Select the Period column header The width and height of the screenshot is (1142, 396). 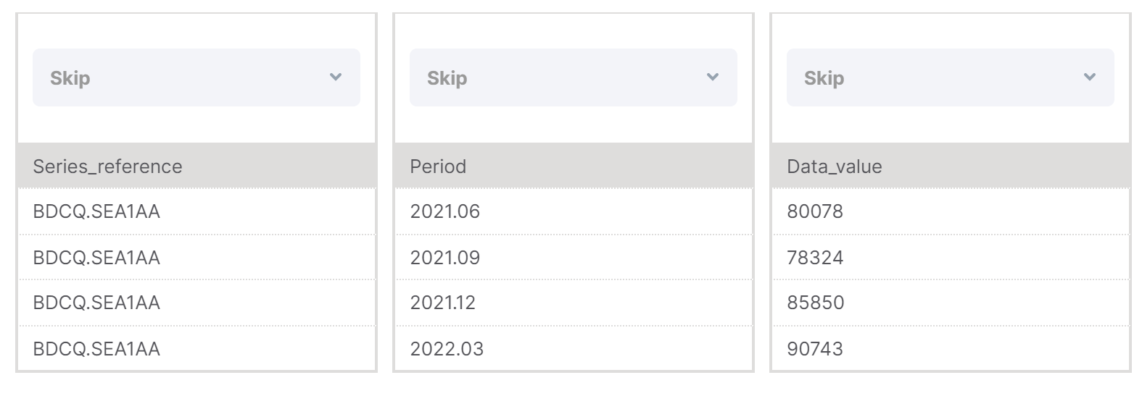click(x=574, y=166)
